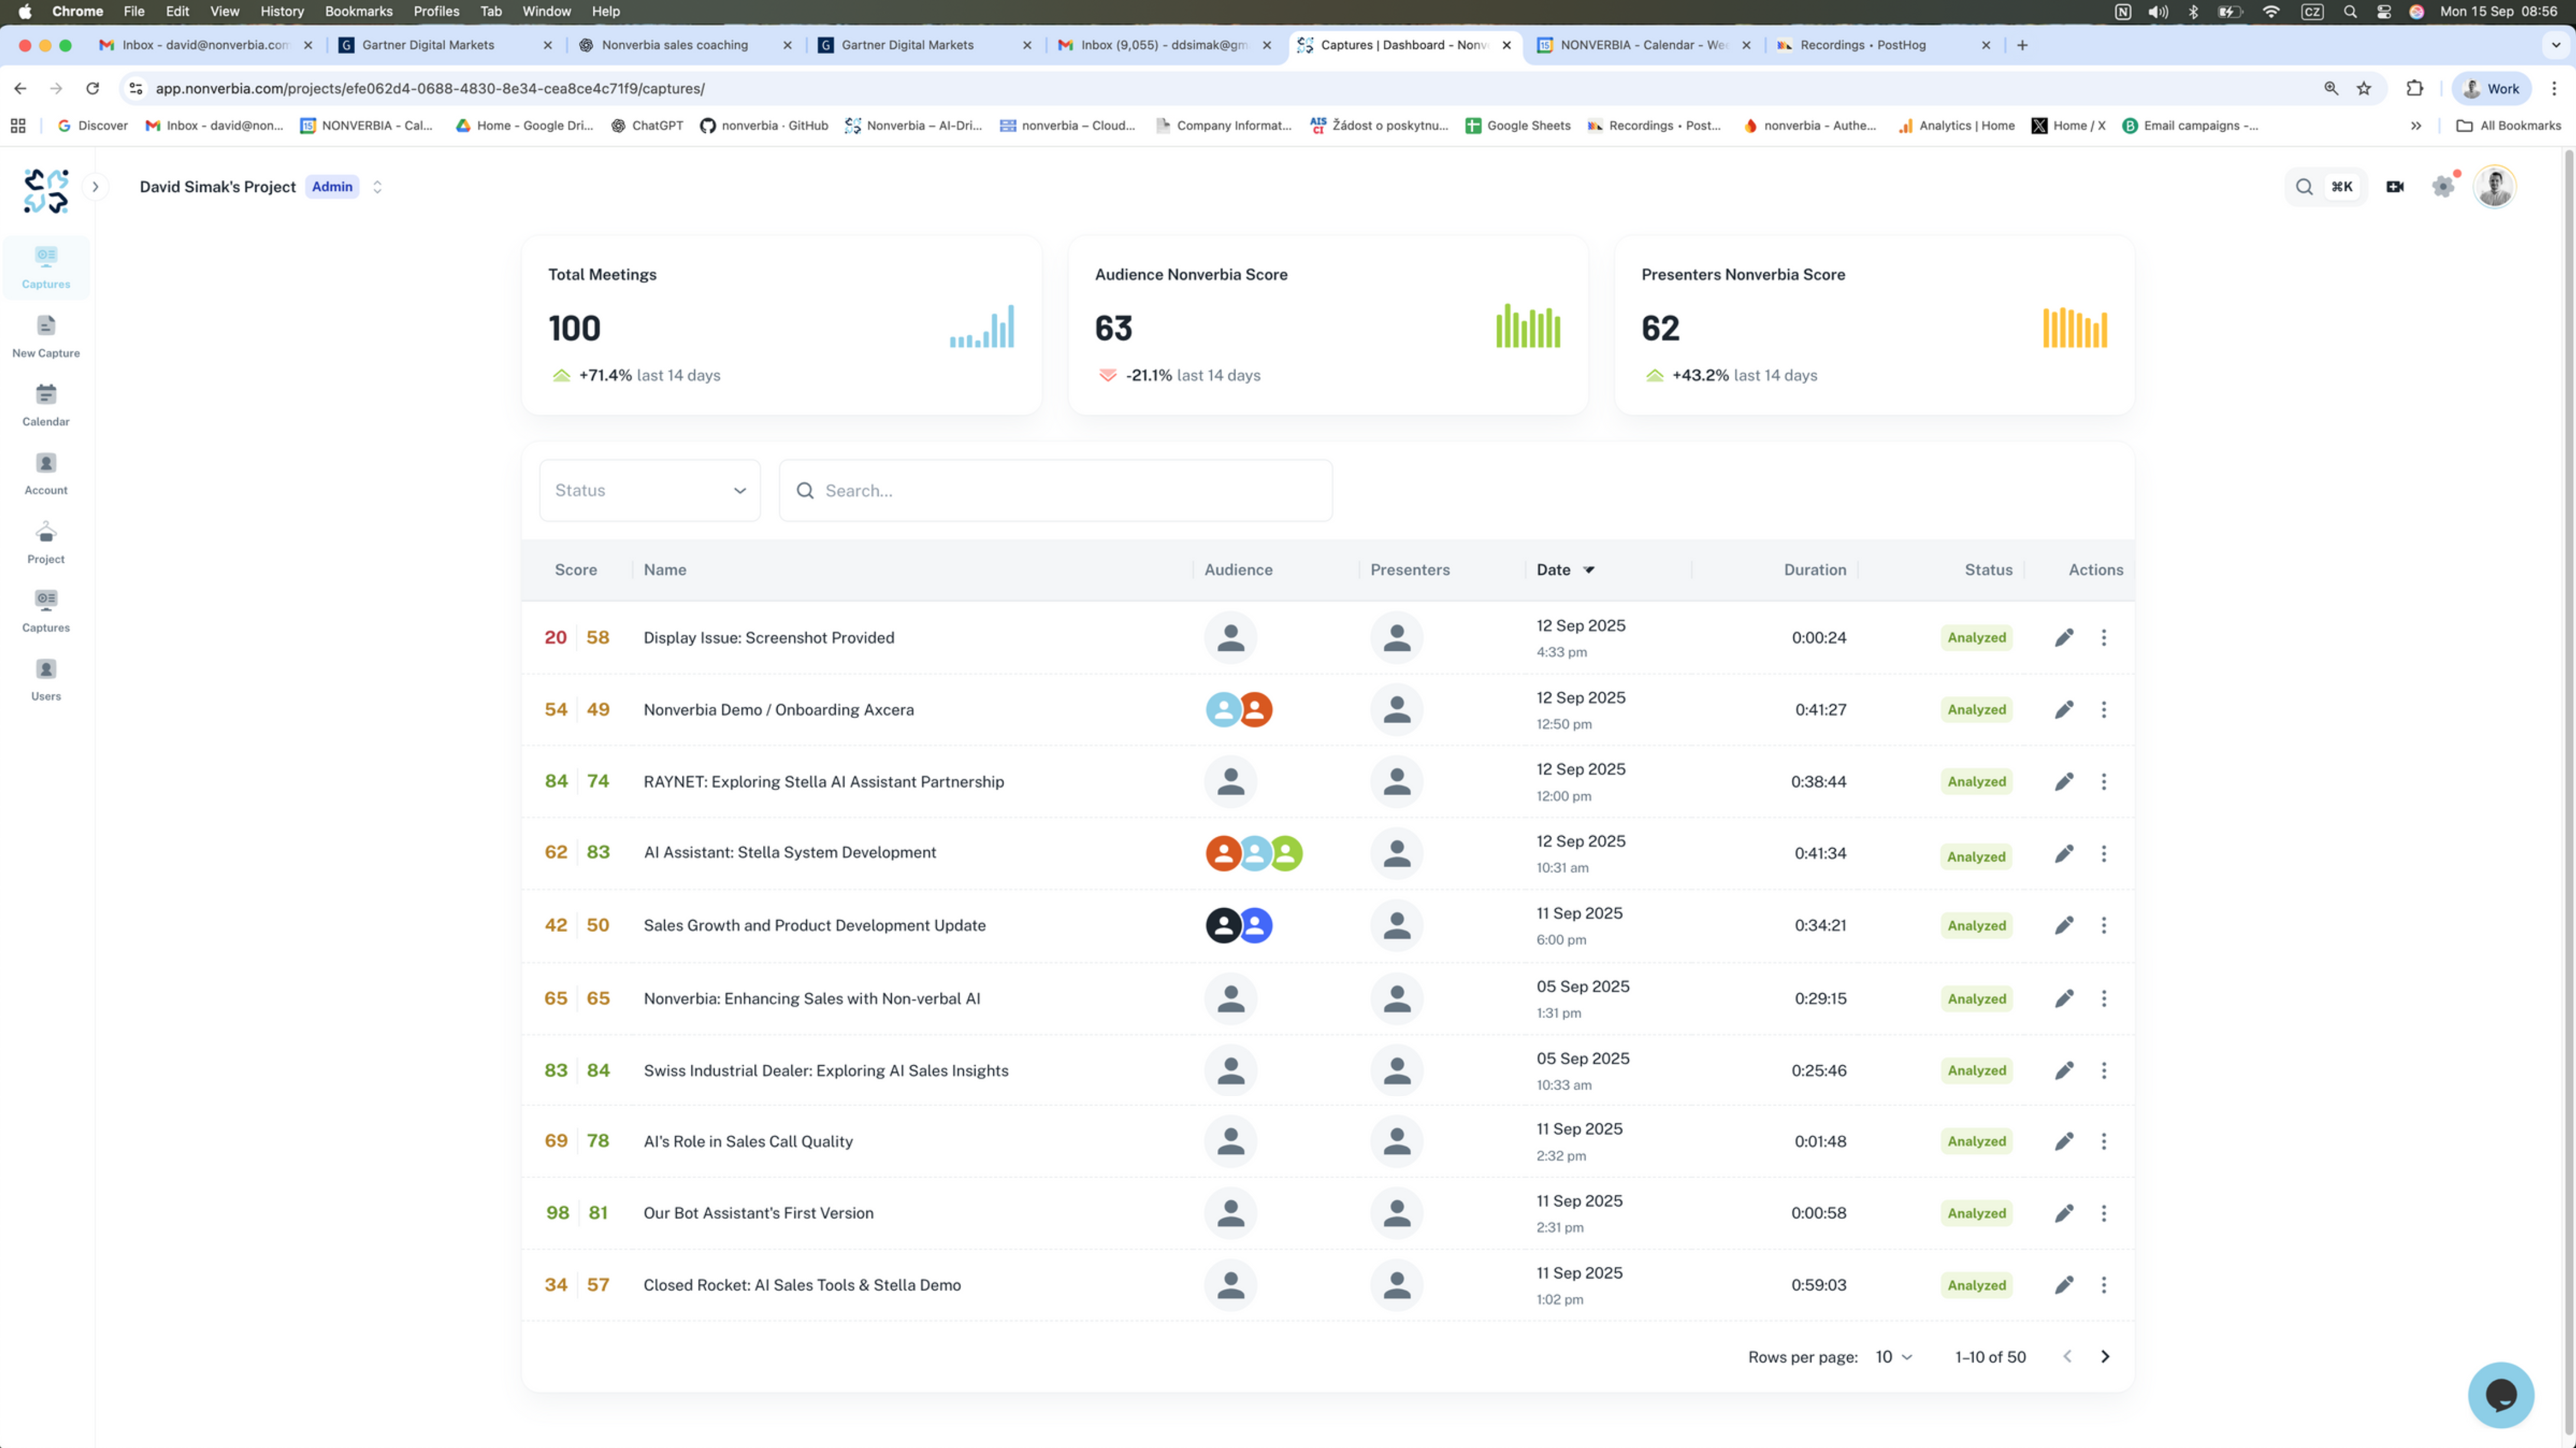
Task: Open Swiss Industrial Dealer meeting entry
Action: pyautogui.click(x=825, y=1070)
